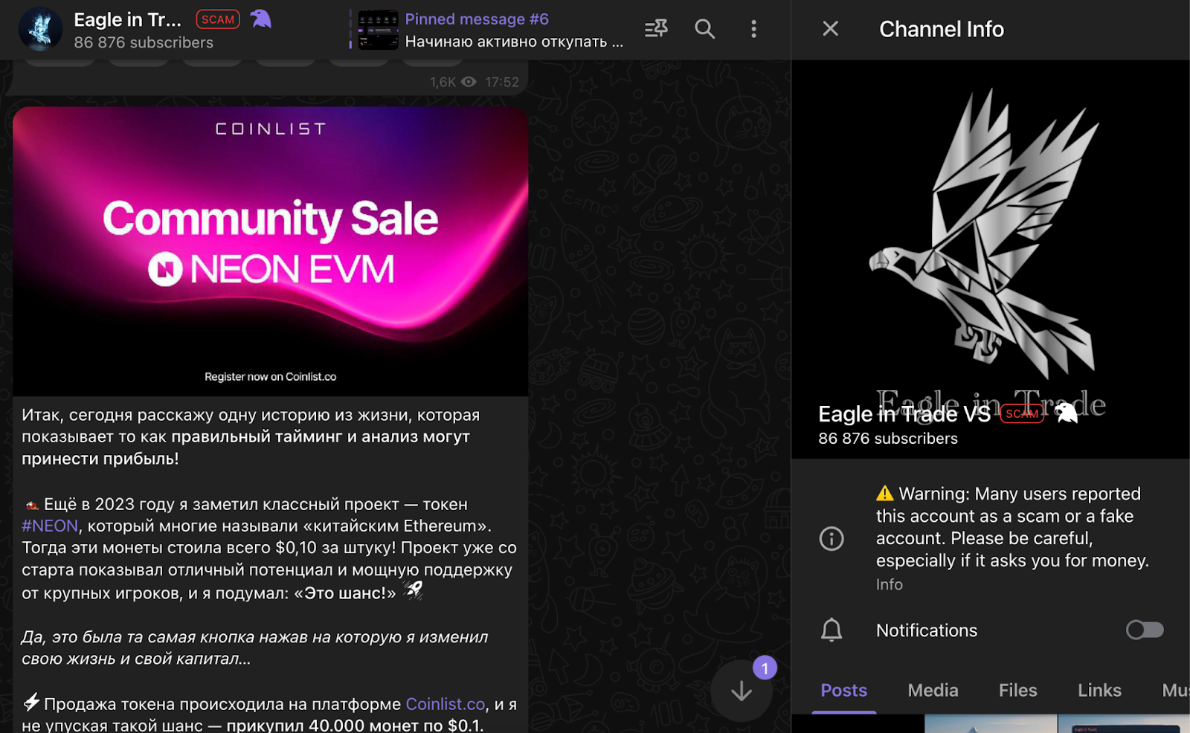1190x733 pixels.
Task: Click the Notifications label
Action: coord(927,630)
